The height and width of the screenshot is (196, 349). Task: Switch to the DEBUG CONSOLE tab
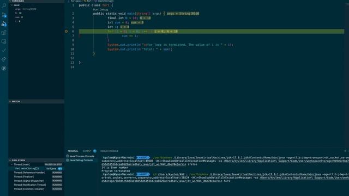click(109, 151)
